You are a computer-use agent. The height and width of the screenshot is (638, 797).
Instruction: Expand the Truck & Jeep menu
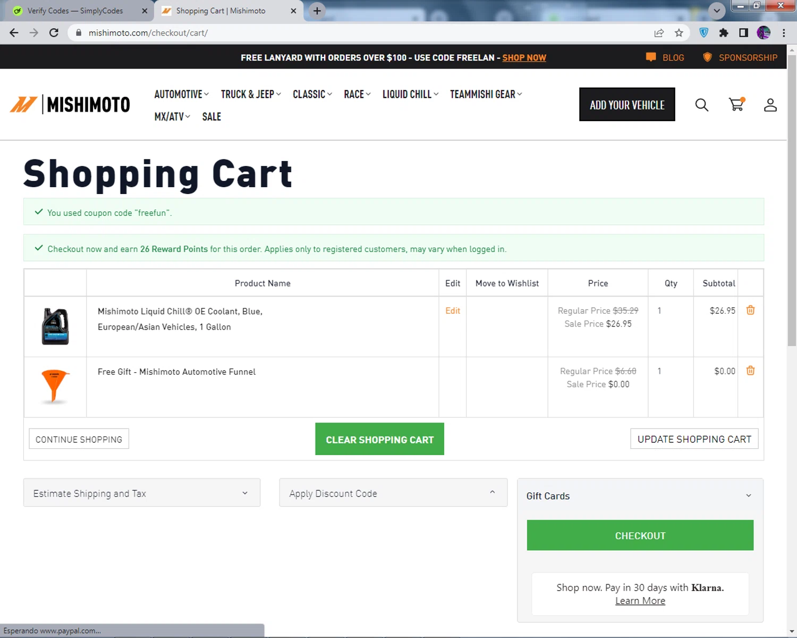coord(251,94)
